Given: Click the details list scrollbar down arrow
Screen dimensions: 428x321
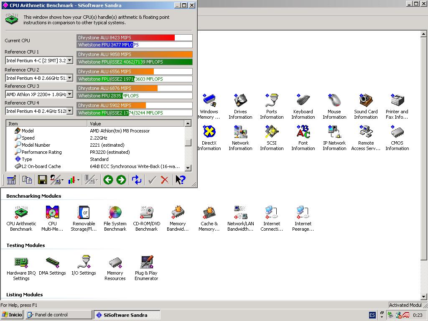Looking at the screenshot, I should [x=188, y=168].
